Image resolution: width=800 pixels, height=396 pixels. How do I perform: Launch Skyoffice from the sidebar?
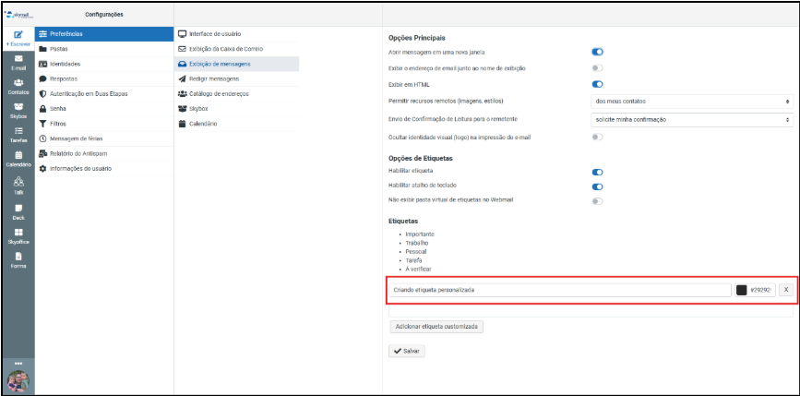18,234
